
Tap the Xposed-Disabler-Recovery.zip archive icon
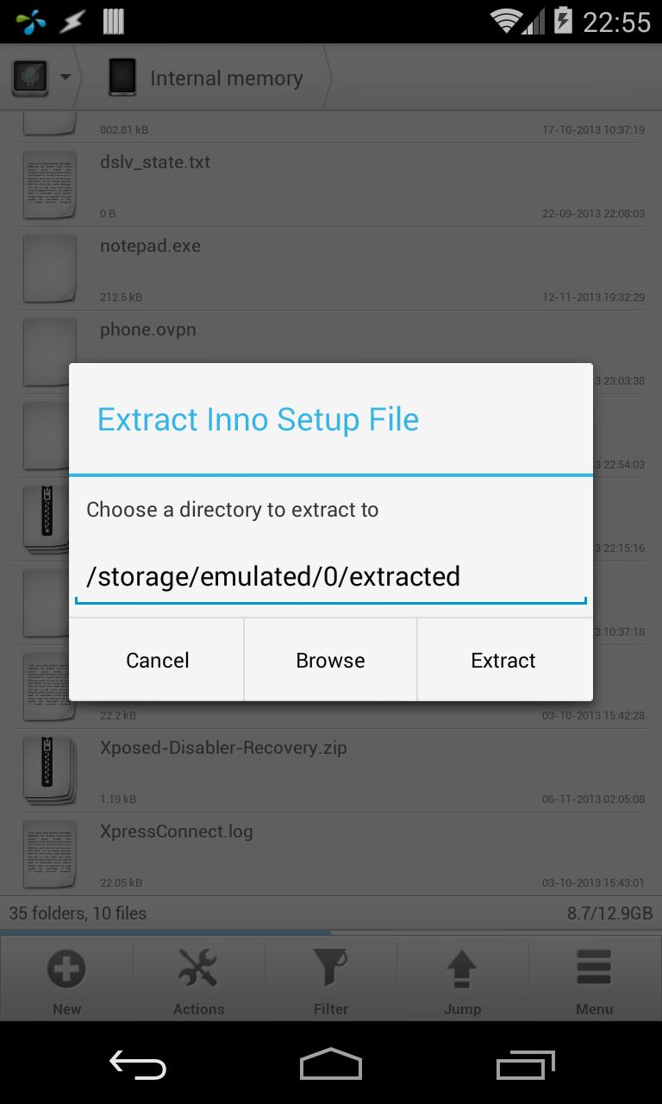(49, 771)
